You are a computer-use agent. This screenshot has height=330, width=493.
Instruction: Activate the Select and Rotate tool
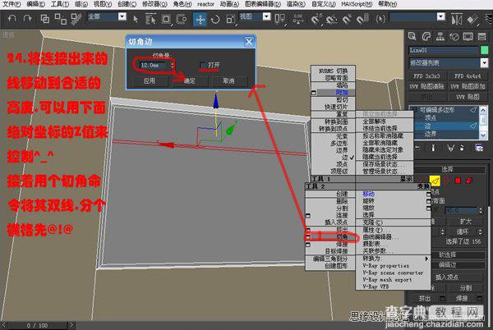215,19
